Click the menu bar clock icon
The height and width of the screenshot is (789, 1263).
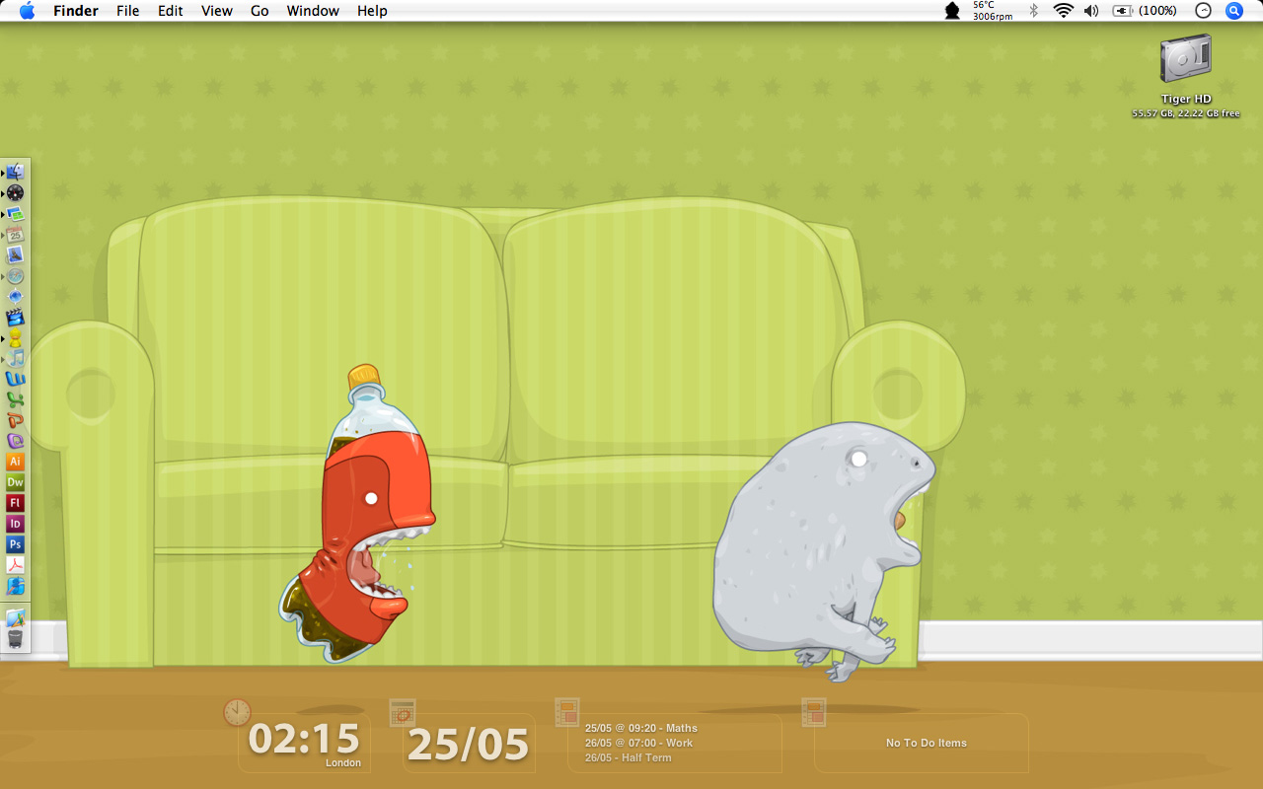[1203, 11]
